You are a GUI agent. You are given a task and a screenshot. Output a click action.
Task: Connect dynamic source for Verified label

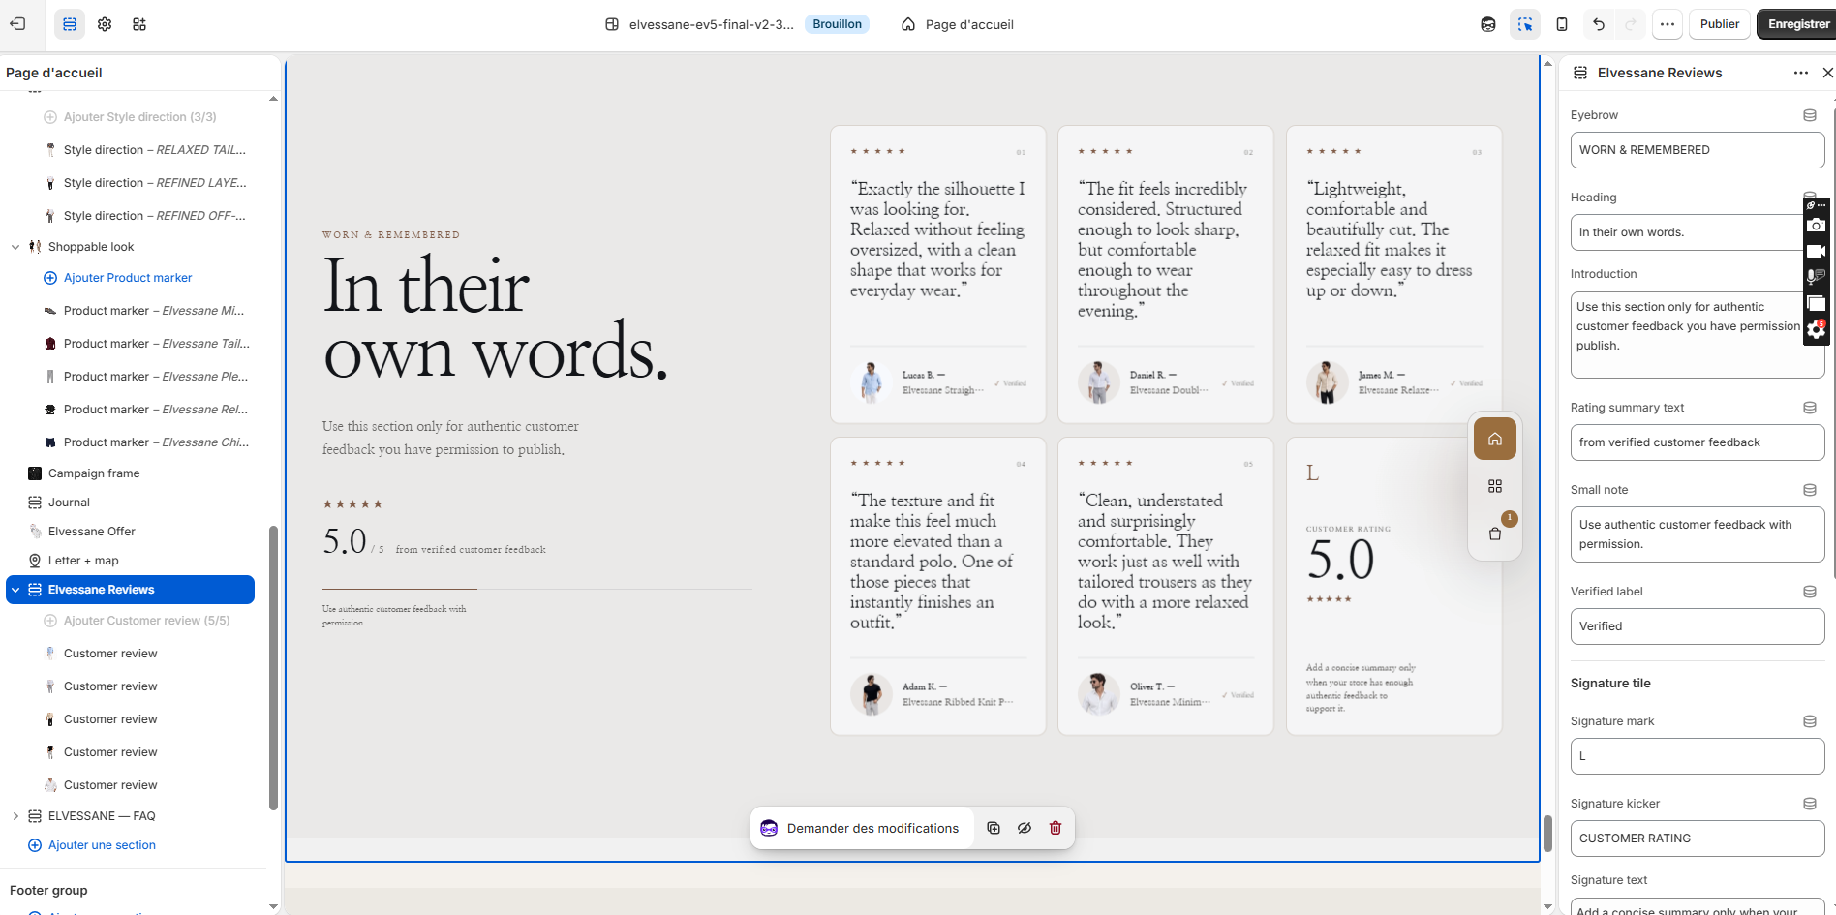click(1809, 592)
